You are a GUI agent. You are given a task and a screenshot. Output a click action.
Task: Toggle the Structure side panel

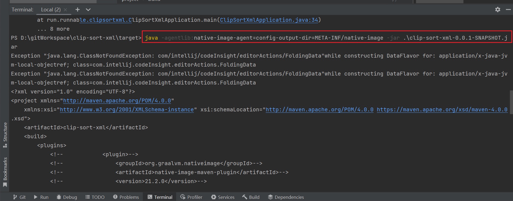click(x=5, y=135)
